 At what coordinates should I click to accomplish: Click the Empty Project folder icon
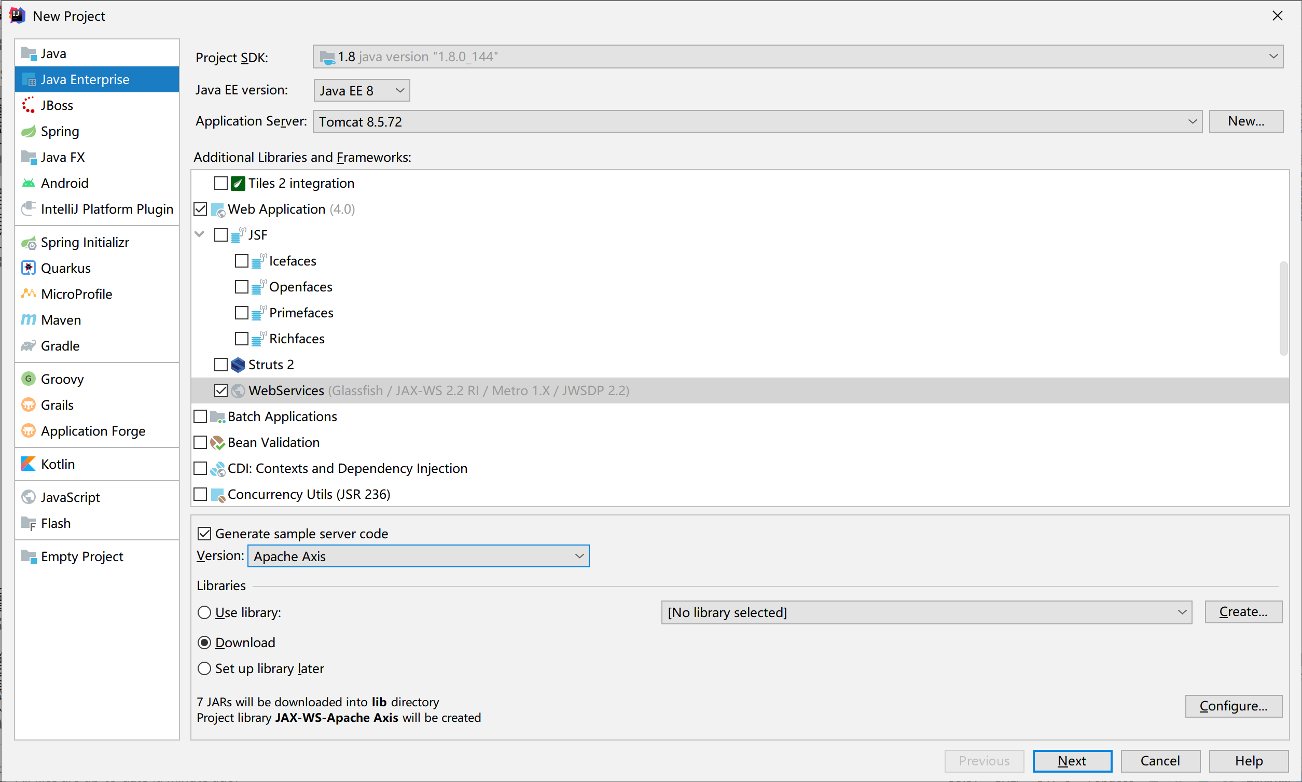29,556
